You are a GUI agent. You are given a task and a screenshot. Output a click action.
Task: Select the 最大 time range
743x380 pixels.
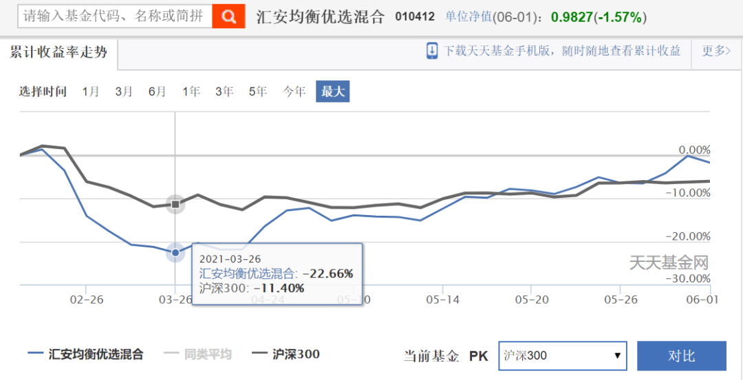333,91
